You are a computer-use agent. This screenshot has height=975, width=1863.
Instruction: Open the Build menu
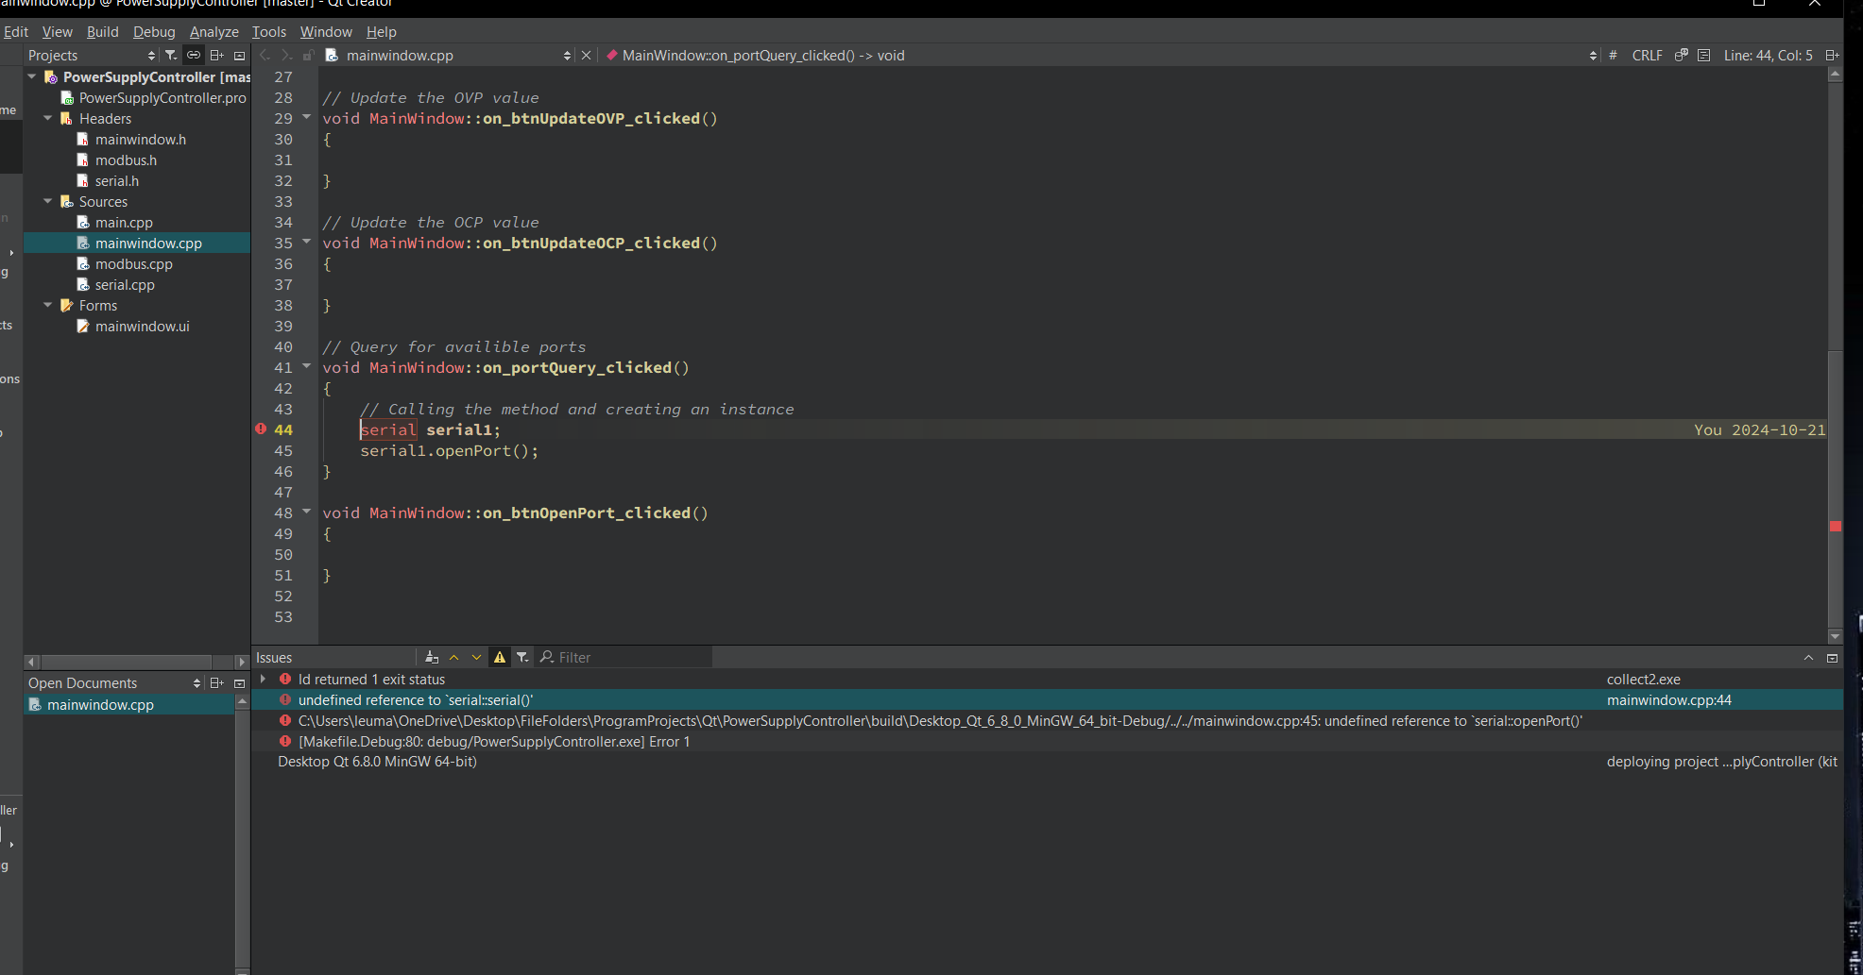coord(103,32)
